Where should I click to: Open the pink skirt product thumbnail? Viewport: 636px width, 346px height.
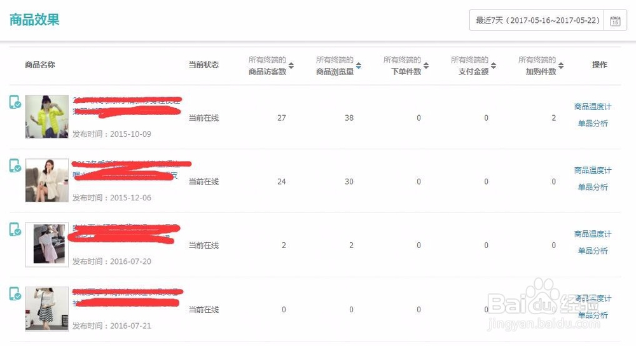[46, 245]
